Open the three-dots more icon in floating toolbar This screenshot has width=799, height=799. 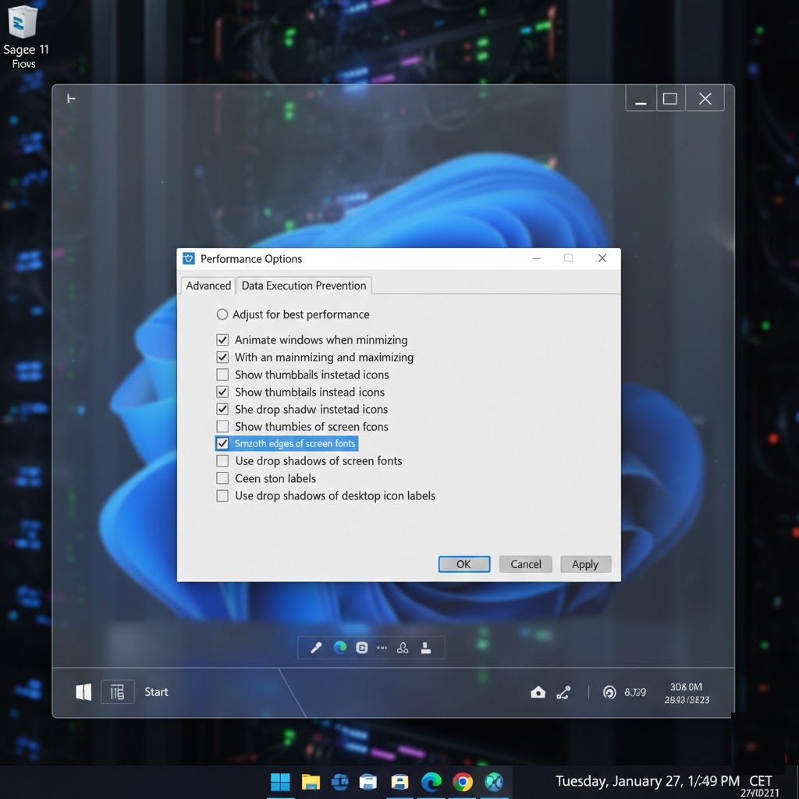(x=382, y=648)
